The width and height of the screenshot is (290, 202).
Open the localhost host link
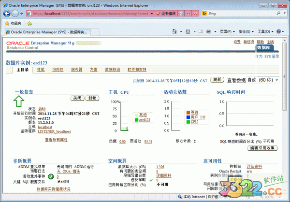45,127
